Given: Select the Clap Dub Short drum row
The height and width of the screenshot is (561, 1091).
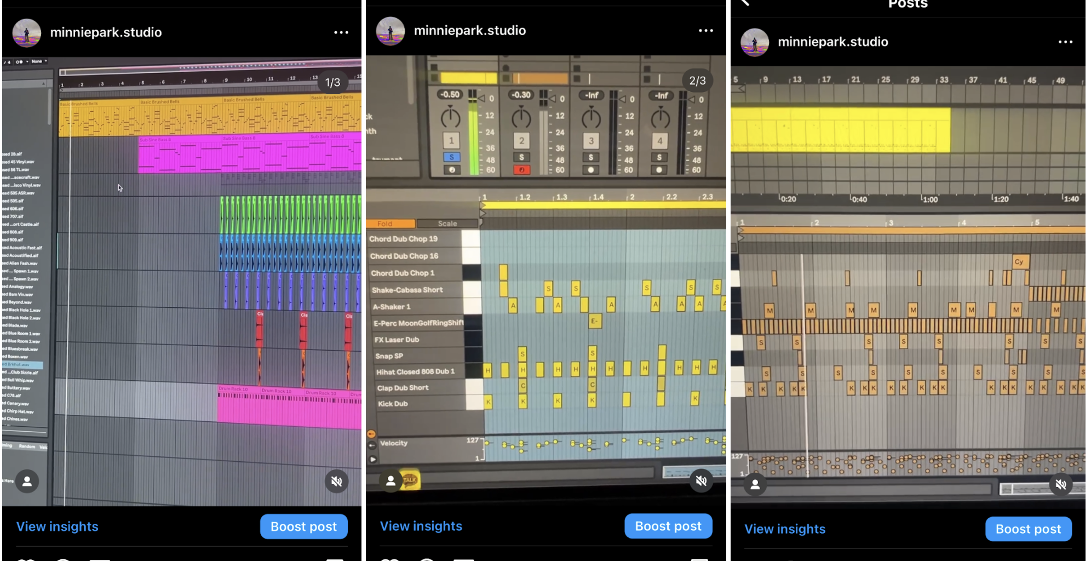Looking at the screenshot, I should [x=420, y=388].
